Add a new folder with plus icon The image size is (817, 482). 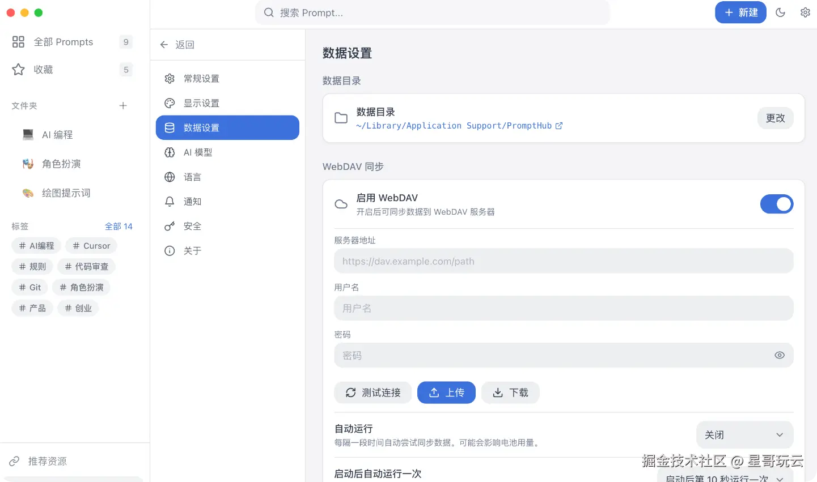point(123,106)
